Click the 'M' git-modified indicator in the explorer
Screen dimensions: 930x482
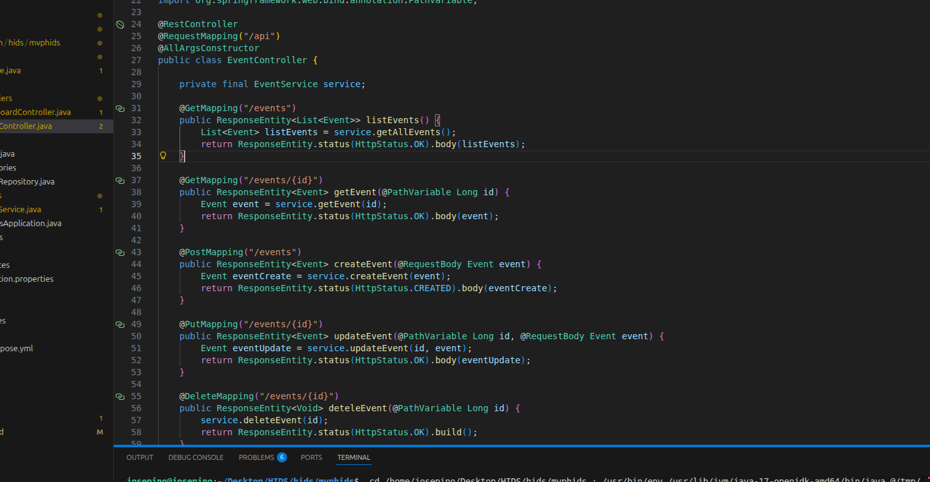[99, 432]
